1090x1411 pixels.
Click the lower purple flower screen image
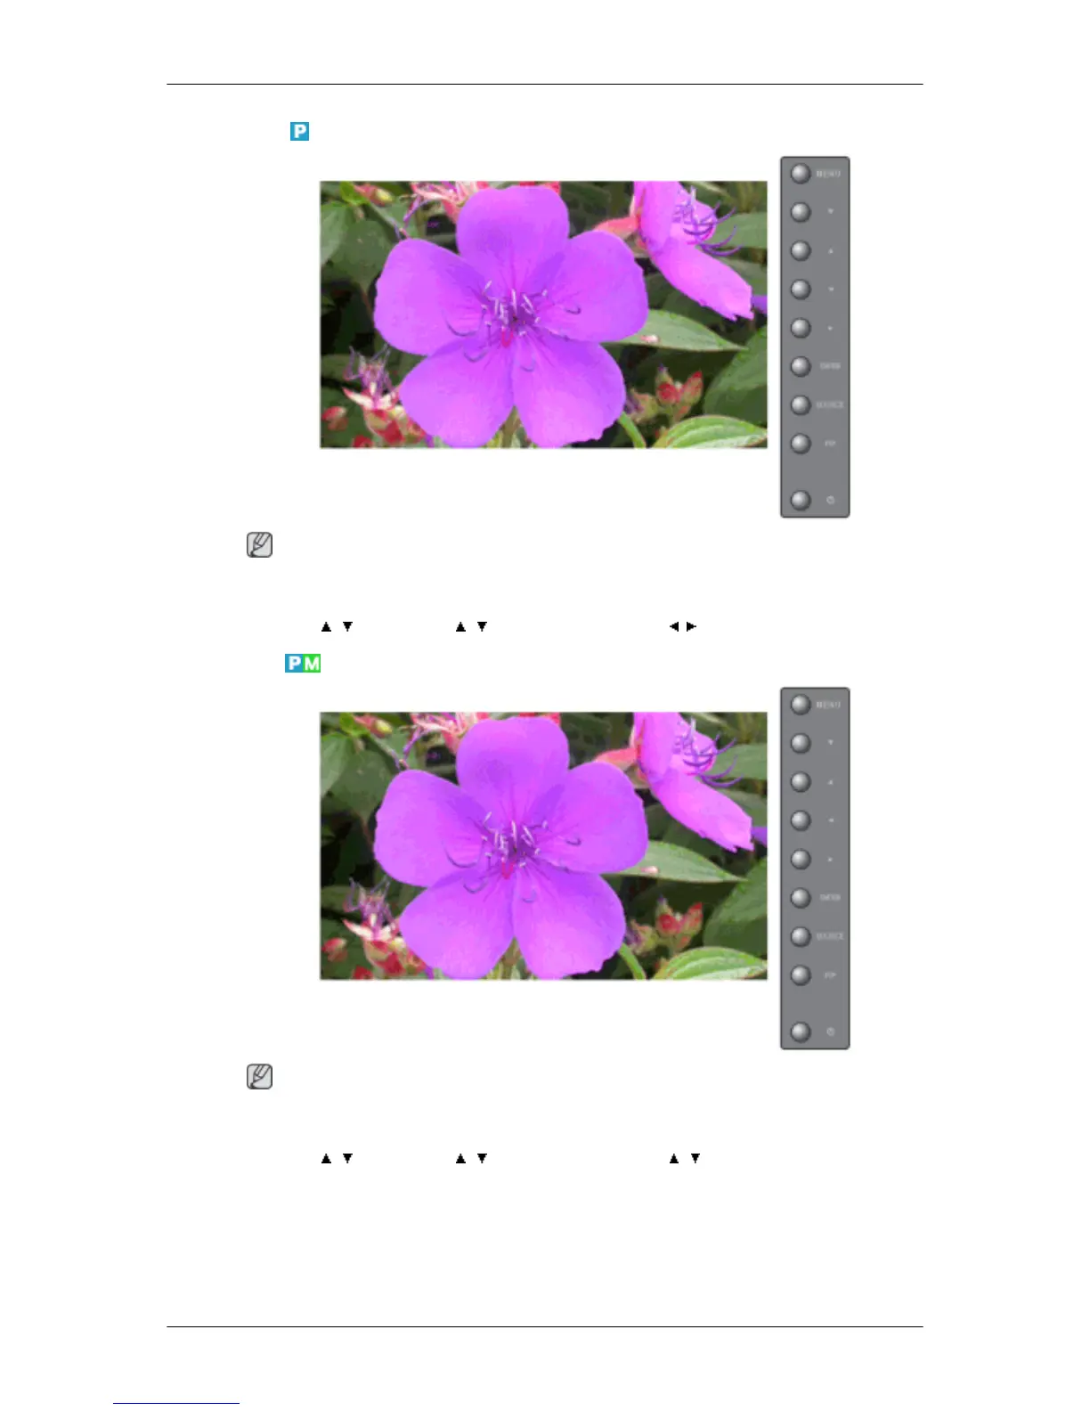[x=543, y=846]
